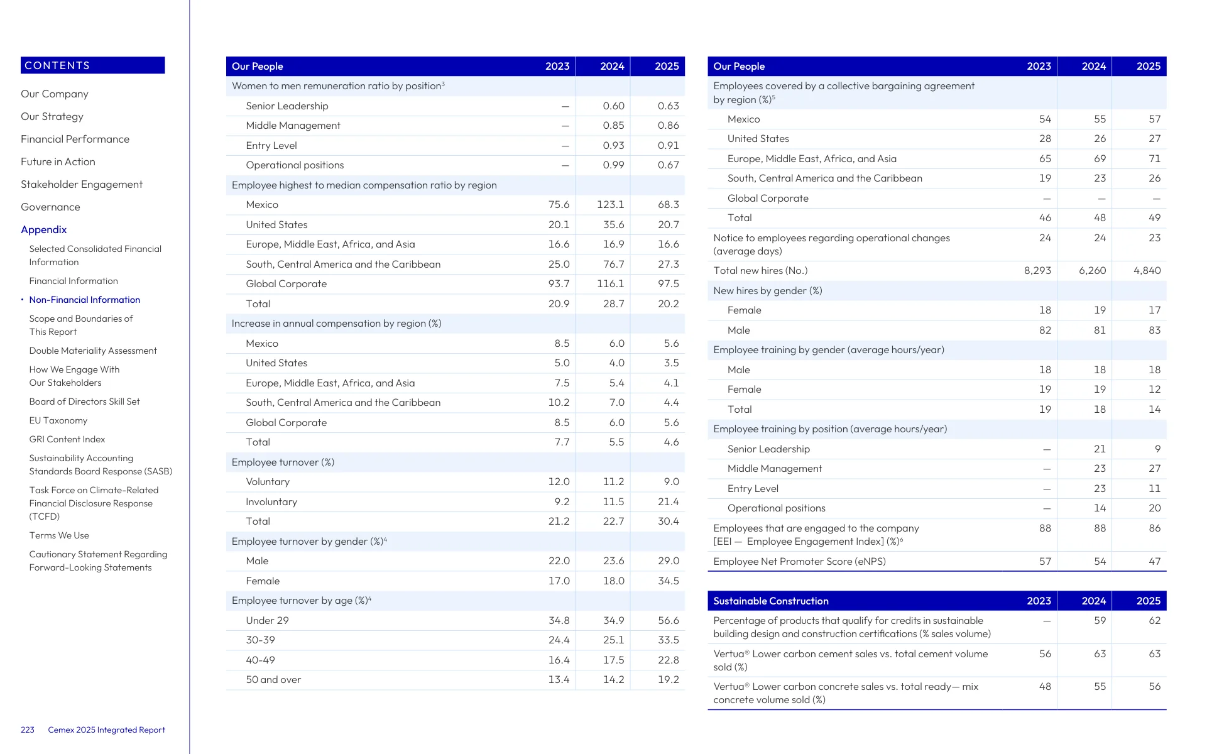Click the 'New hires by gender (%)' heading
The width and height of the screenshot is (1207, 754).
click(768, 291)
